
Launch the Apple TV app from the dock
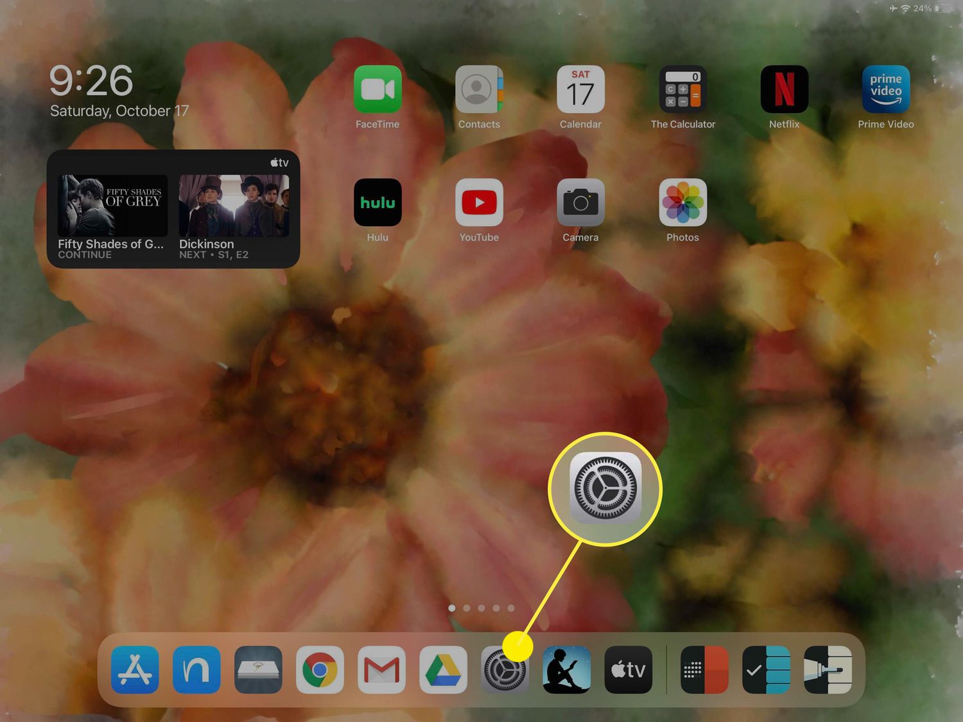point(628,670)
